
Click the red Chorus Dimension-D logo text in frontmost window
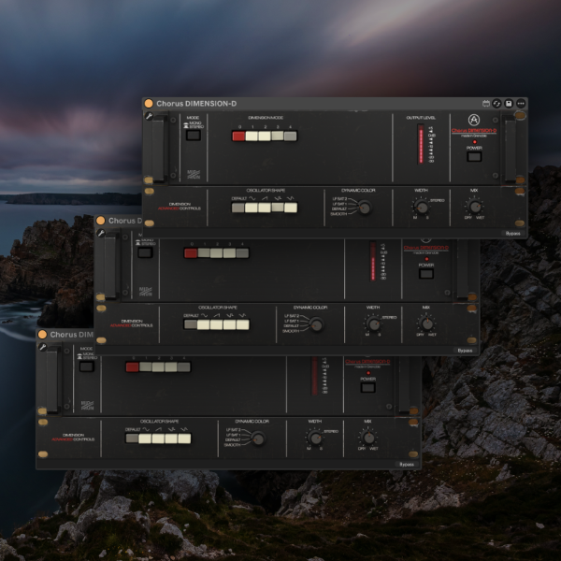474,131
